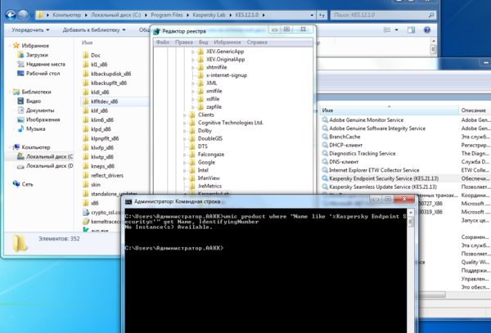Open the Избранное menu in registry editor
This screenshot has width=491, height=333.
point(227,41)
